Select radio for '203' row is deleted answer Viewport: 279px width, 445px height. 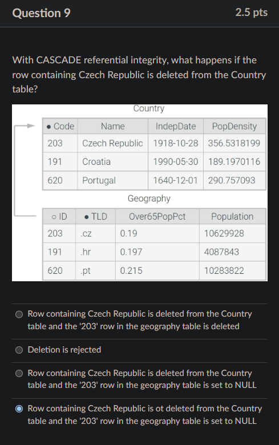[x=19, y=314]
